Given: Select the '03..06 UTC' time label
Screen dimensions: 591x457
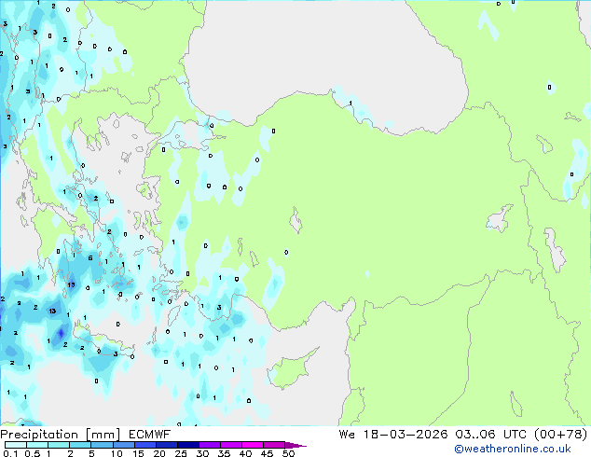Looking at the screenshot, I should tap(490, 435).
